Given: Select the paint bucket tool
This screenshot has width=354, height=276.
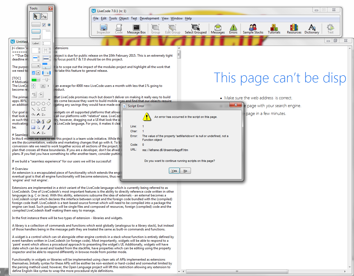Looking at the screenshot, I should click(x=38, y=122).
